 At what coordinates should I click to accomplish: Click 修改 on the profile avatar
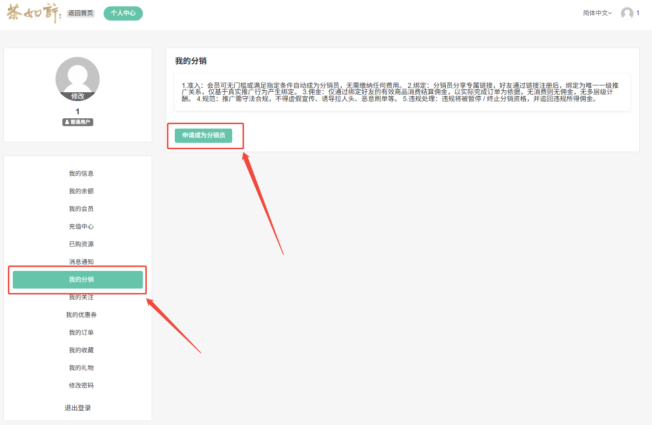(78, 96)
